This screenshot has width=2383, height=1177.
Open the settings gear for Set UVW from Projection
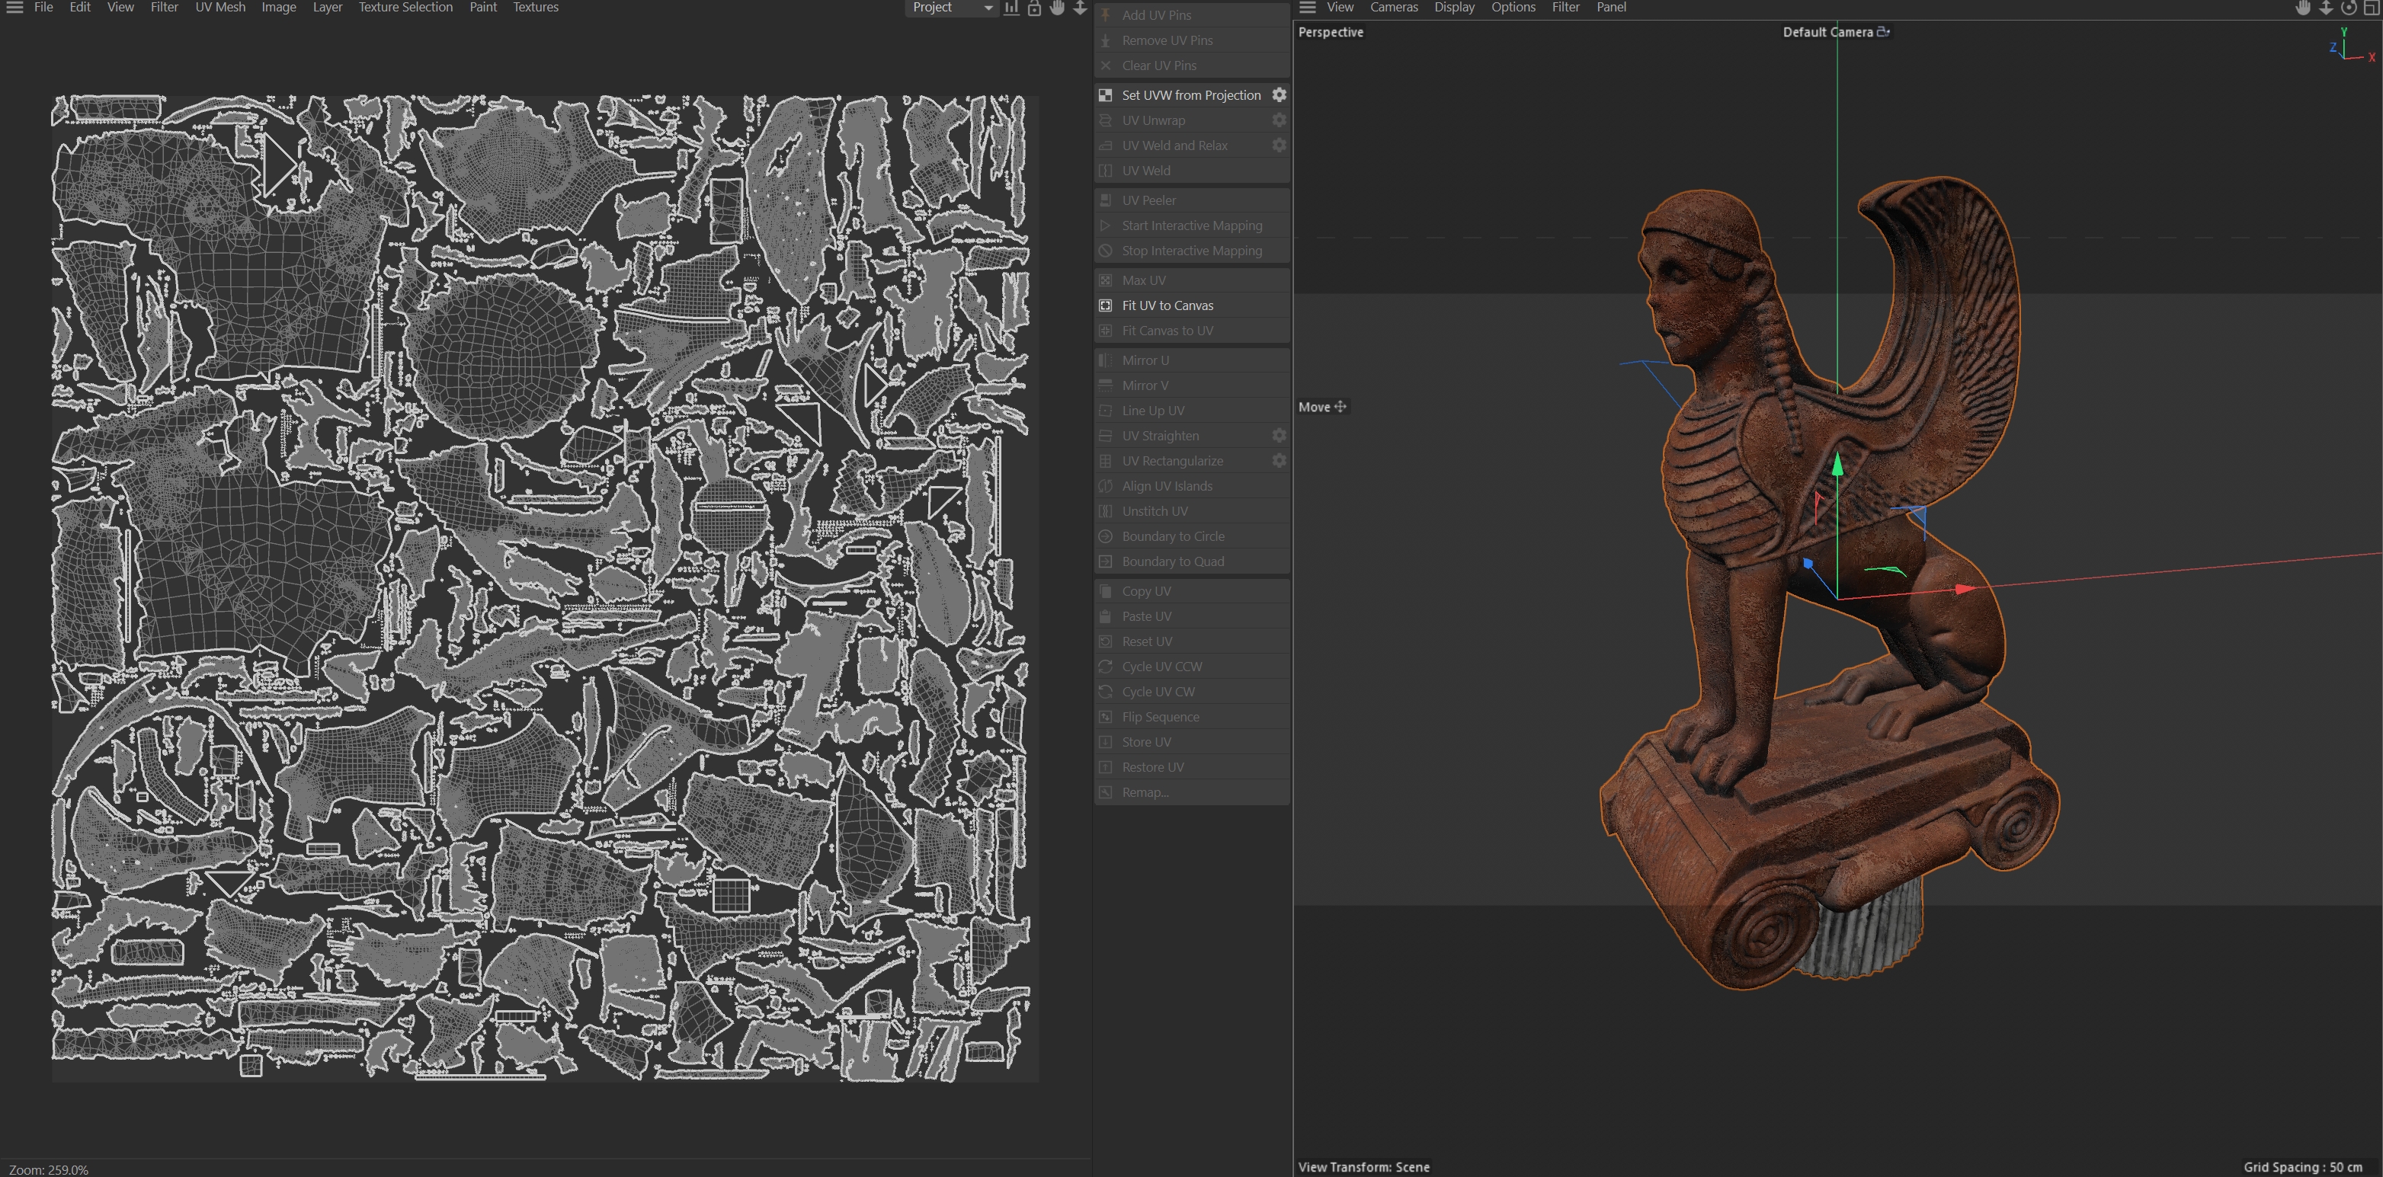pos(1279,95)
